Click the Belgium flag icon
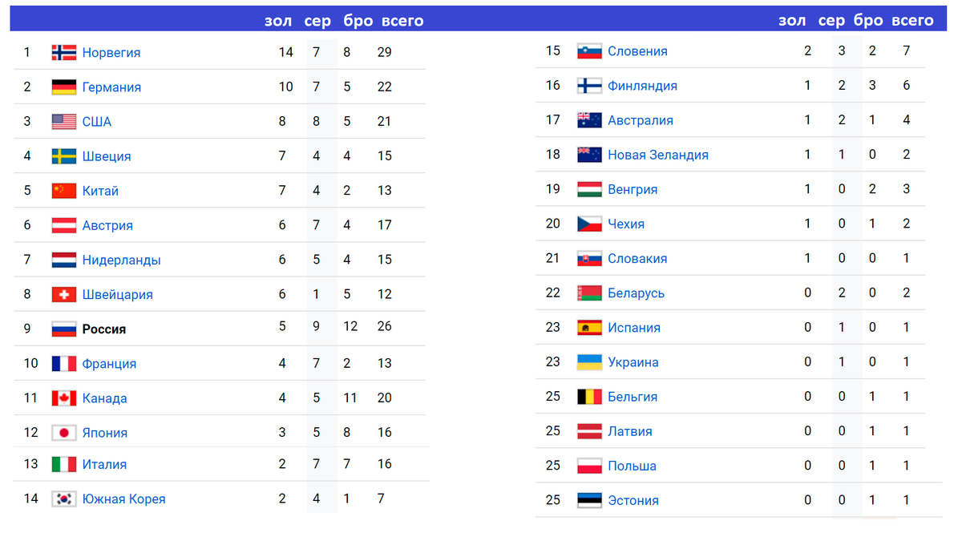 click(x=589, y=397)
